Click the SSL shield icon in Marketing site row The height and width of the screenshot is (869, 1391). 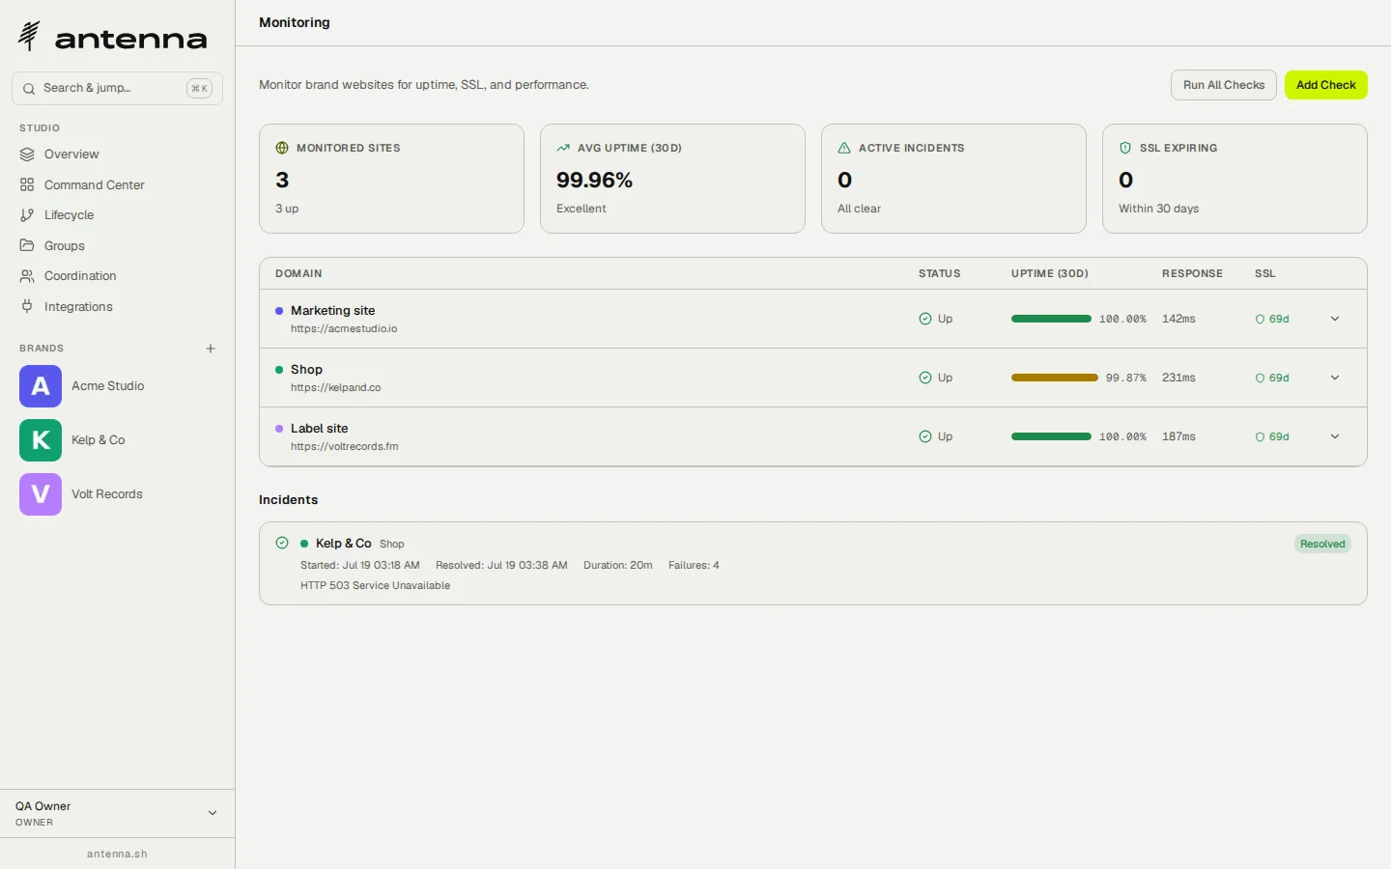pyautogui.click(x=1260, y=320)
